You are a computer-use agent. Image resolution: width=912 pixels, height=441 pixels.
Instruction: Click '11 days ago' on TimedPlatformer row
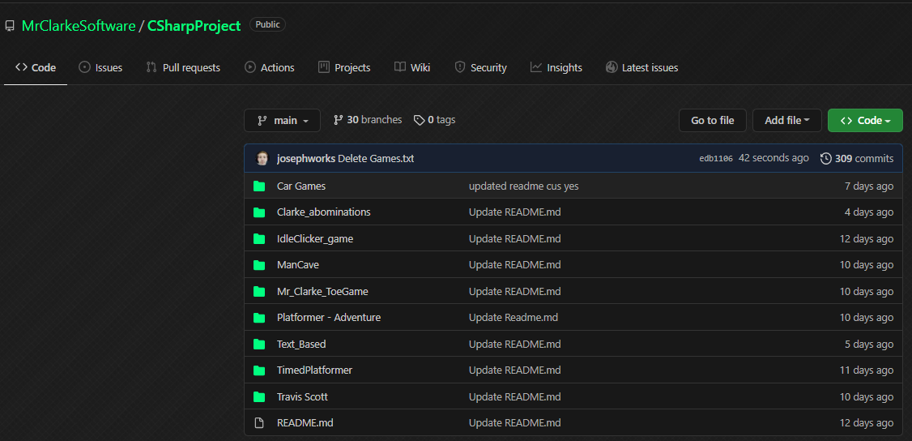pos(867,370)
